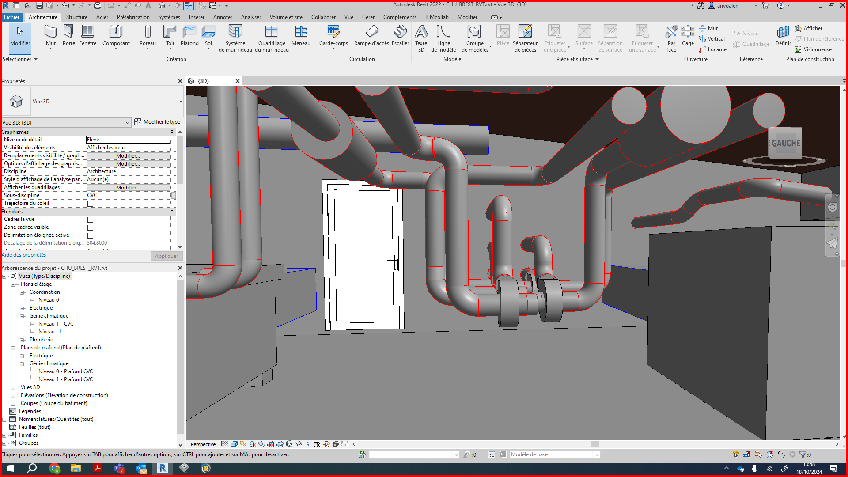Open the Vue 3D: {3D} instance dropdown
The width and height of the screenshot is (848, 477).
point(127,123)
